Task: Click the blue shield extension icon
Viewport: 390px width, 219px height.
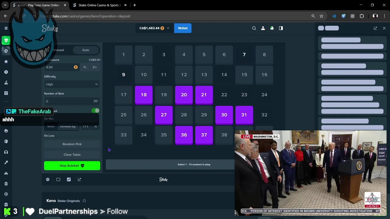Action: (343, 16)
